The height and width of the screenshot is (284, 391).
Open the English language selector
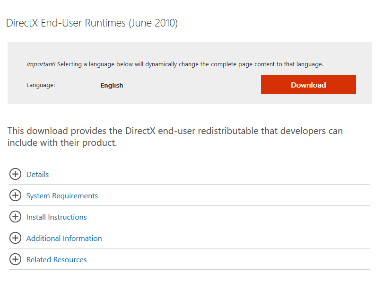click(x=112, y=85)
